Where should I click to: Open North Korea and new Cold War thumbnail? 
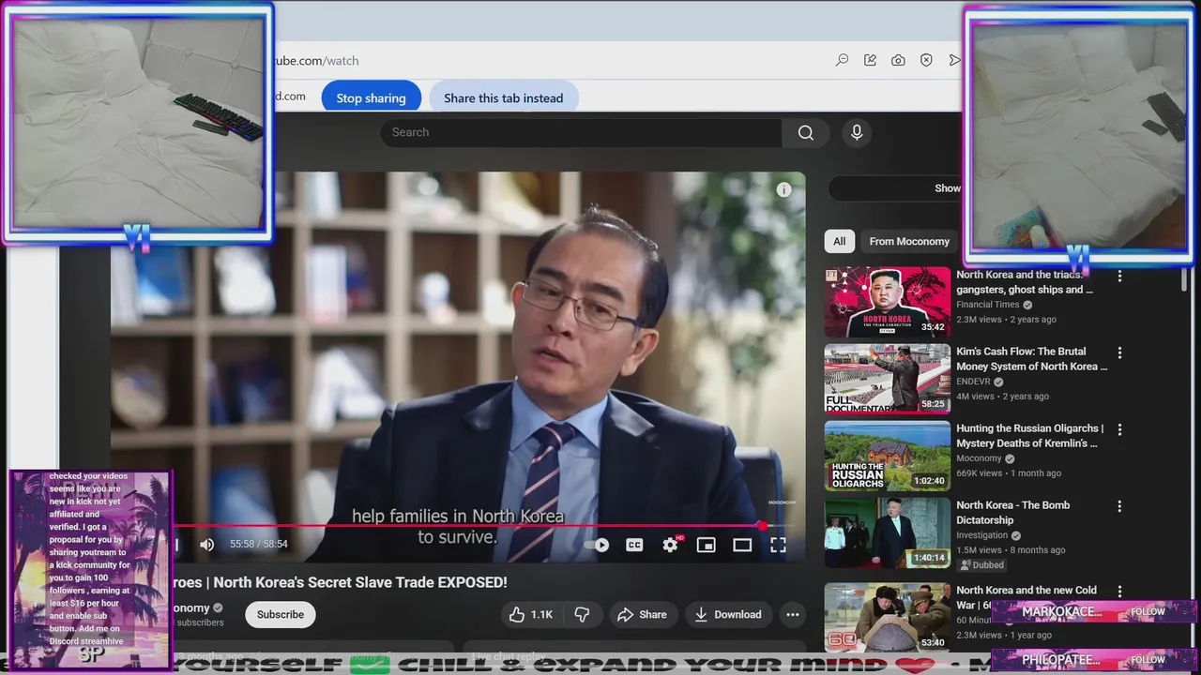(x=888, y=617)
